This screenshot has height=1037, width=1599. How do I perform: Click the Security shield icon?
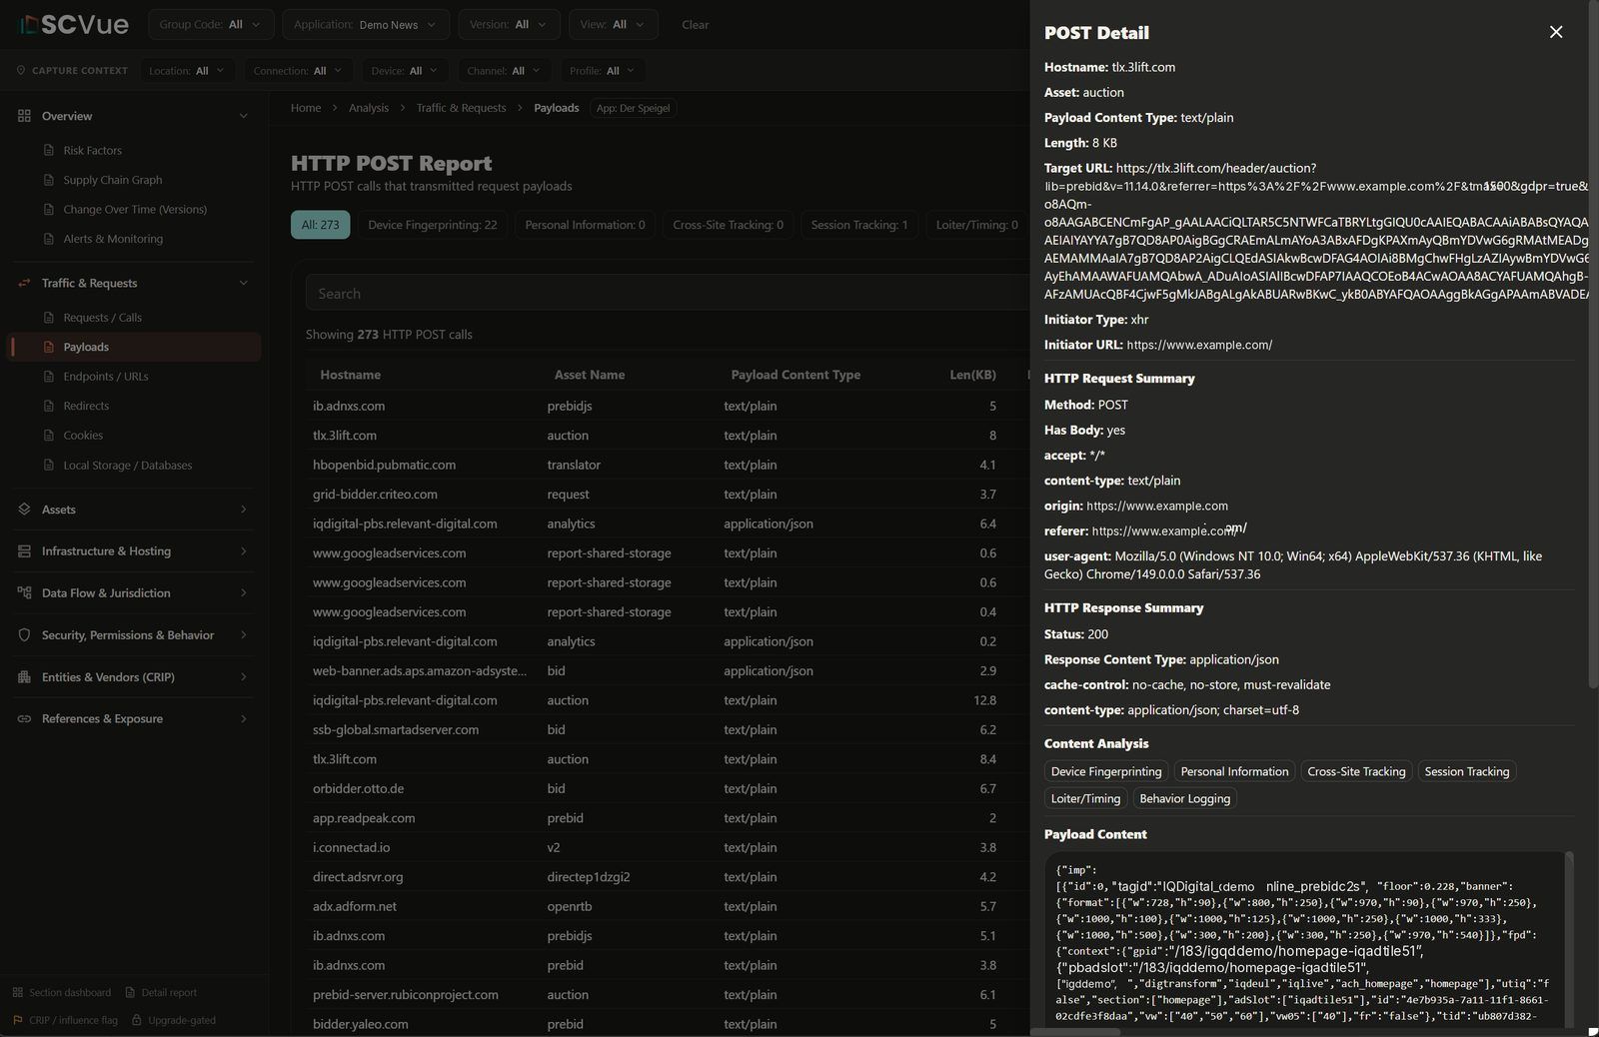(x=24, y=635)
